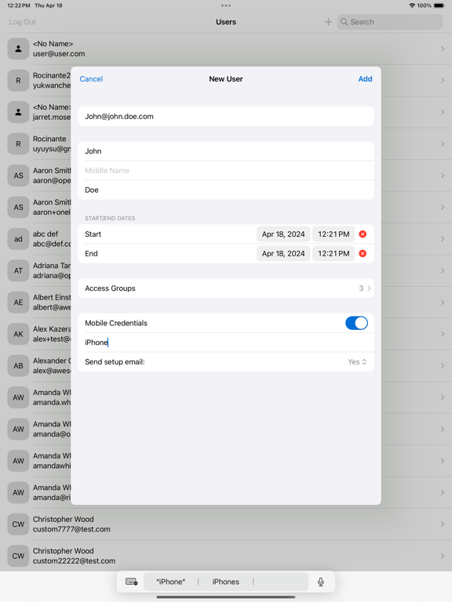This screenshot has height=602, width=452.
Task: Open custom7777@test.com row chevron
Action: pyautogui.click(x=443, y=524)
